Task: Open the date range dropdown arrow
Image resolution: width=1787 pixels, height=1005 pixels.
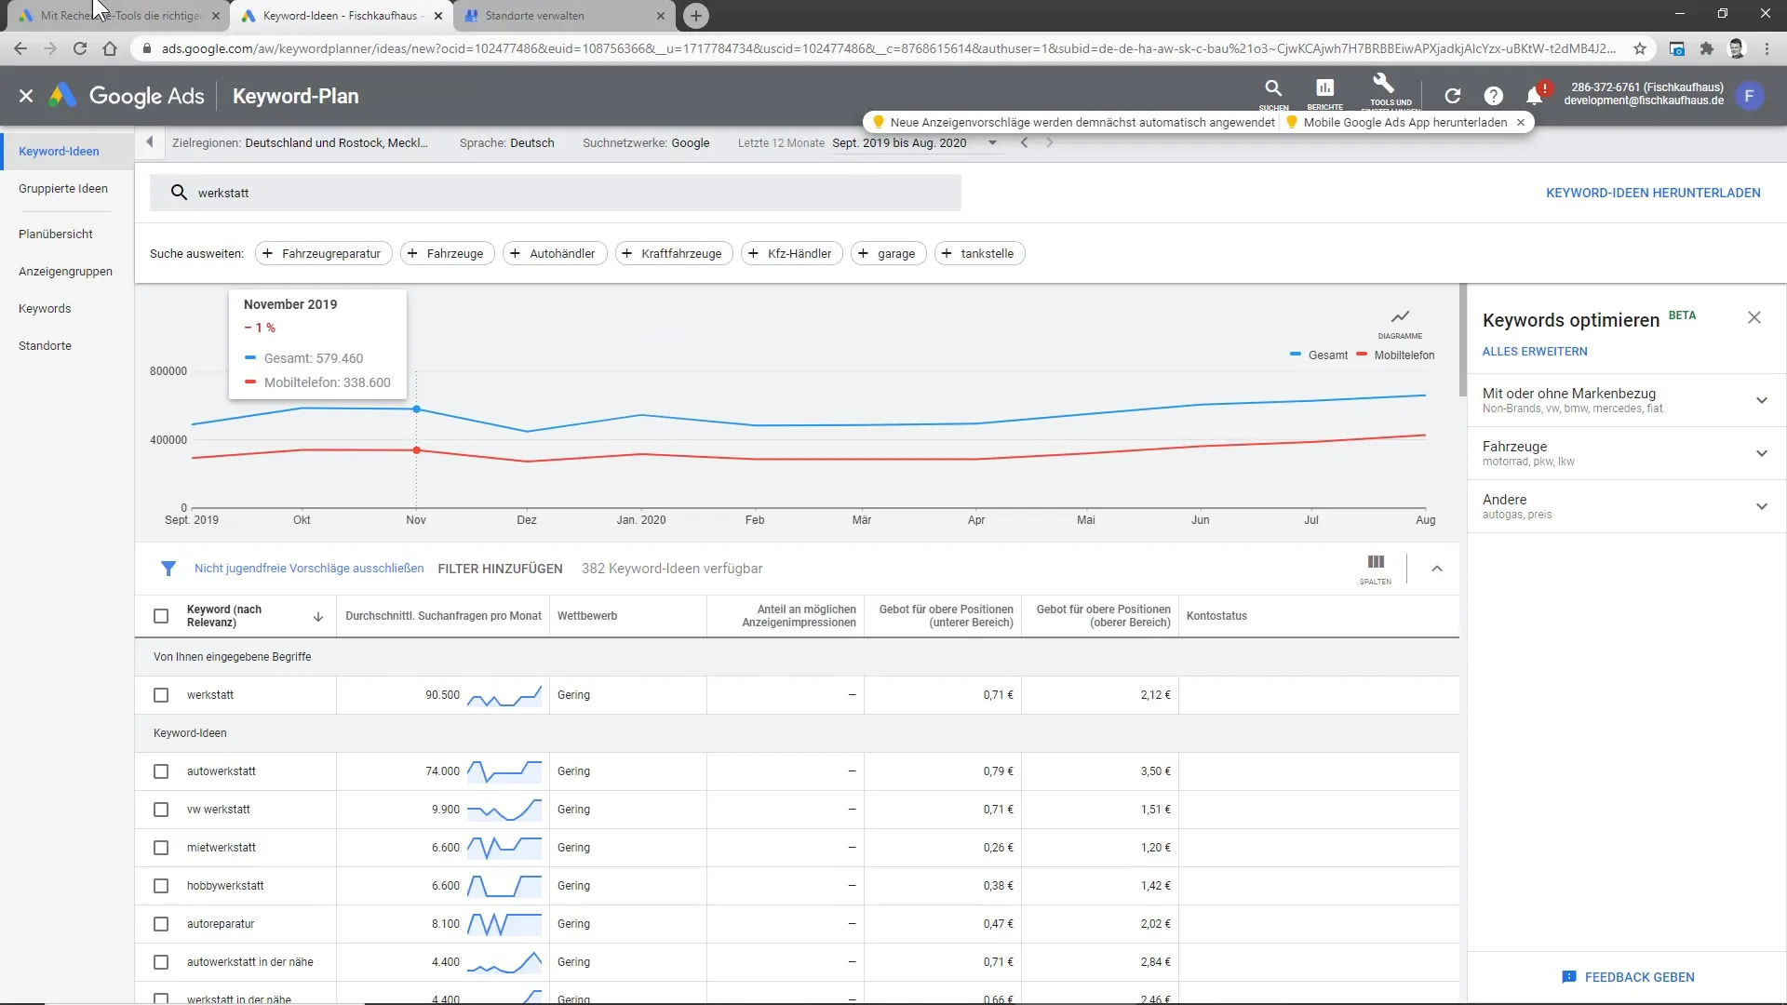Action: 992,142
